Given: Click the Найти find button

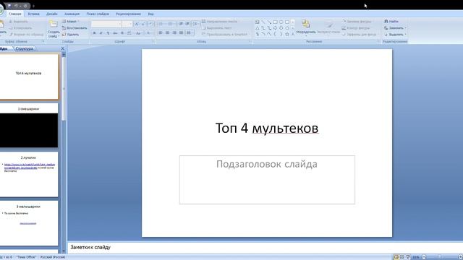Looking at the screenshot, I should click(391, 22).
